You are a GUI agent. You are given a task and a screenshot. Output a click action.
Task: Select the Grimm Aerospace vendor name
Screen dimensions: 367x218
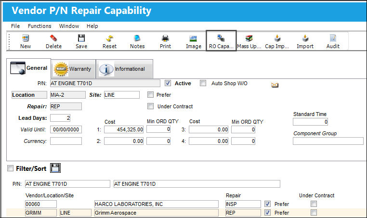point(157,213)
